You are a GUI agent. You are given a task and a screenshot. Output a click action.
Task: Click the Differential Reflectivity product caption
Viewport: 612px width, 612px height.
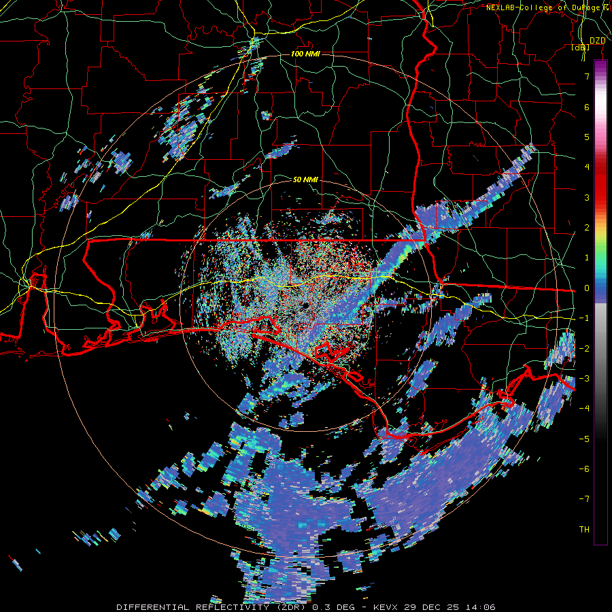click(306, 607)
